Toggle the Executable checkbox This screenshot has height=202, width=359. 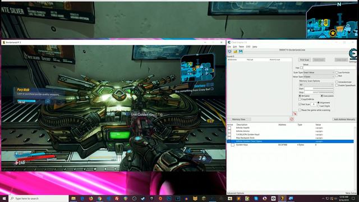point(321,96)
